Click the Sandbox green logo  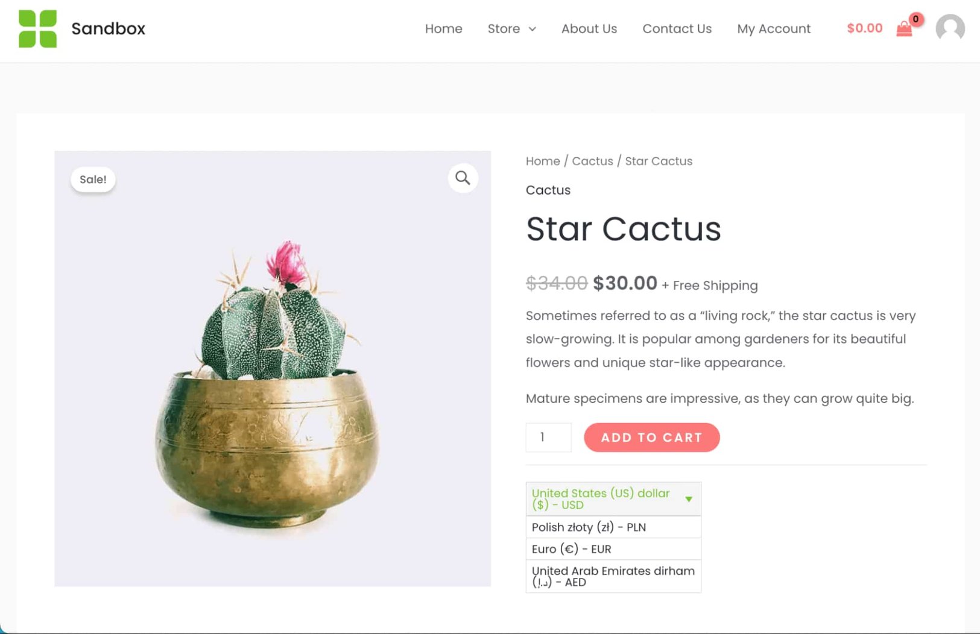[x=37, y=28]
